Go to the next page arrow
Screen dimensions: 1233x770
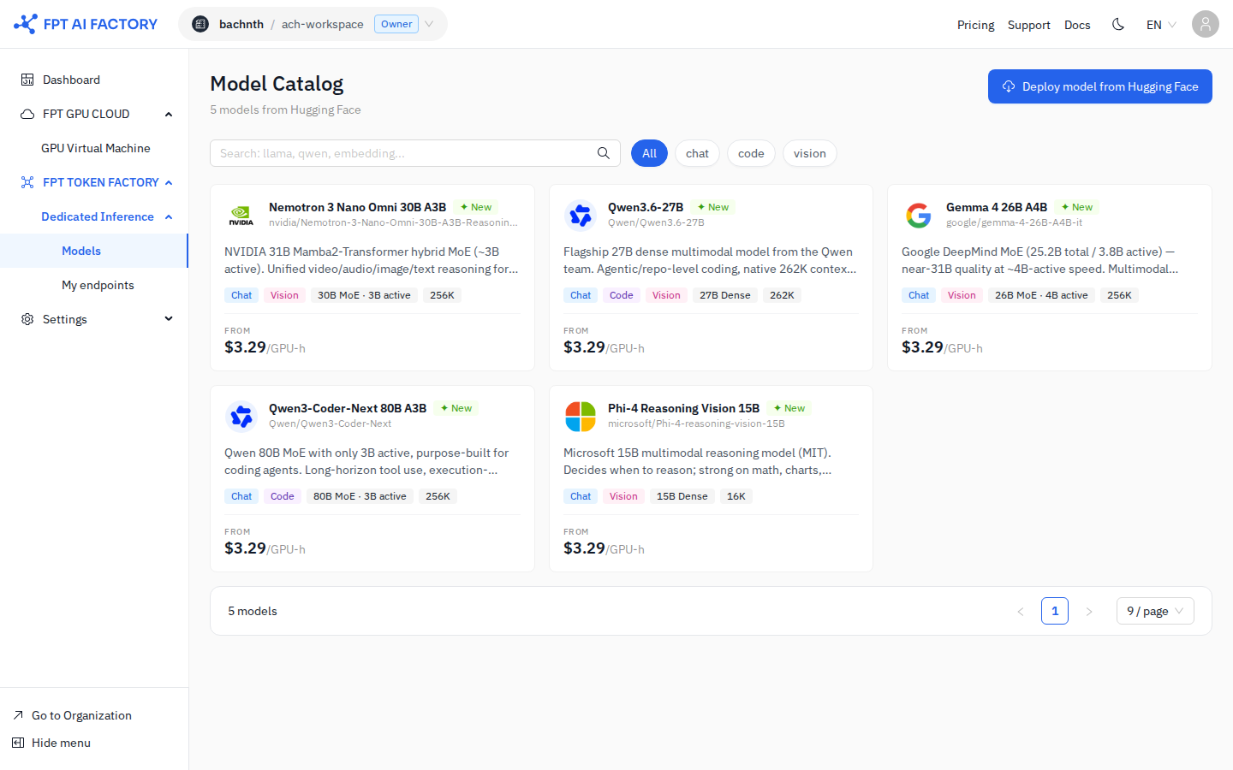(x=1089, y=611)
